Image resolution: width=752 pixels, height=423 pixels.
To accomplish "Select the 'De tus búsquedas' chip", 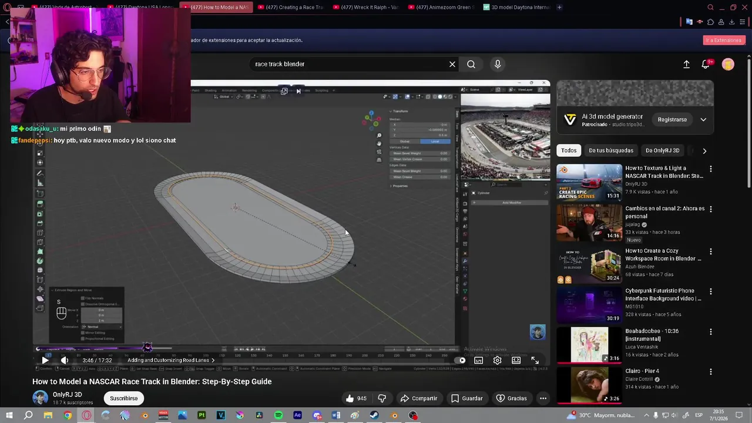I will (x=611, y=150).
